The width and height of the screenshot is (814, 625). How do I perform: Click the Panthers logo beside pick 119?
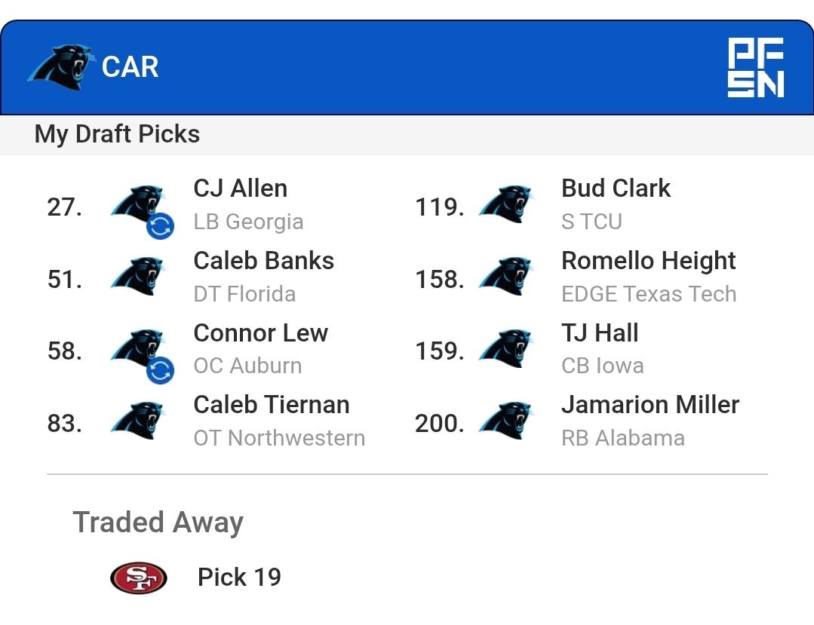pos(505,204)
